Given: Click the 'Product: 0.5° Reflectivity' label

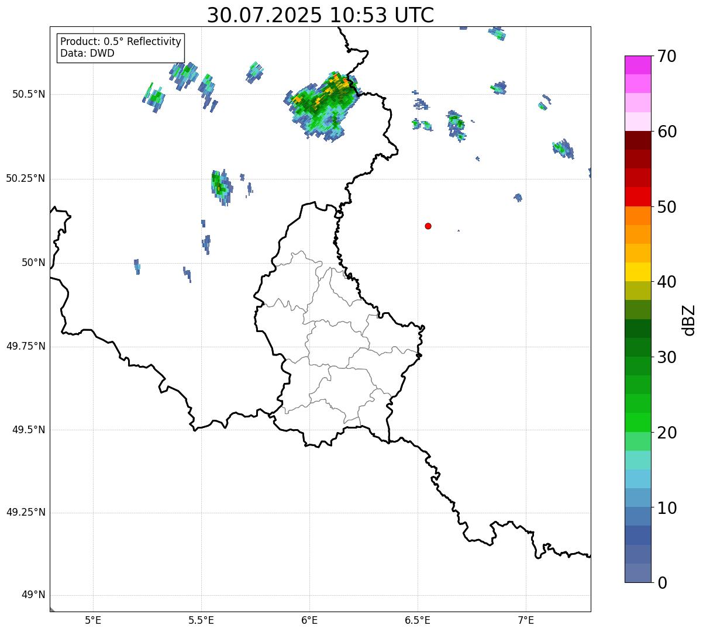Looking at the screenshot, I should click(x=121, y=42).
